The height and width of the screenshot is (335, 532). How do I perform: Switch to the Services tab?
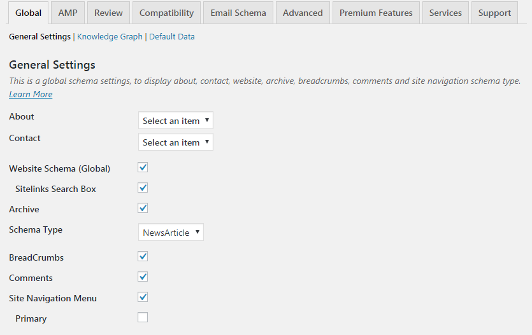[445, 13]
